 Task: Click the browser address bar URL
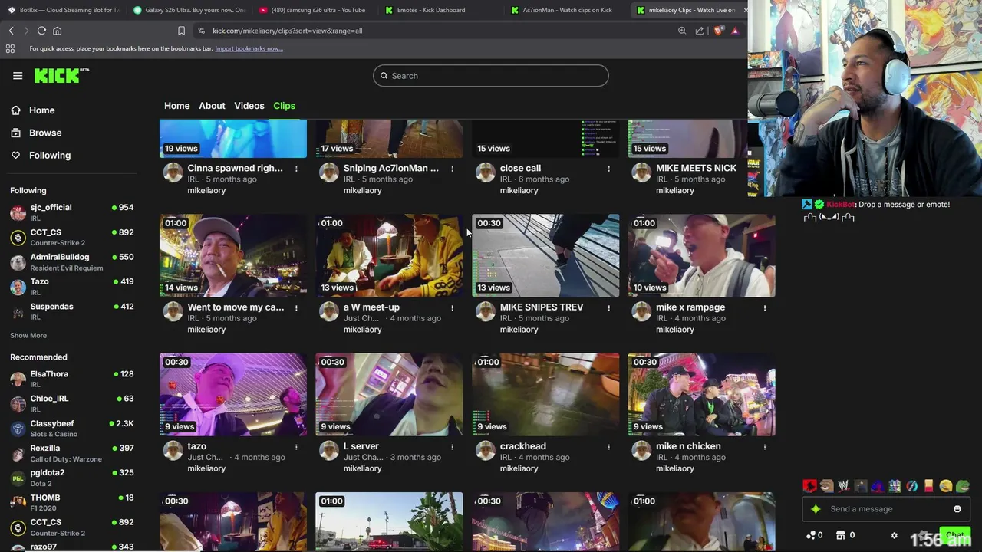click(287, 31)
